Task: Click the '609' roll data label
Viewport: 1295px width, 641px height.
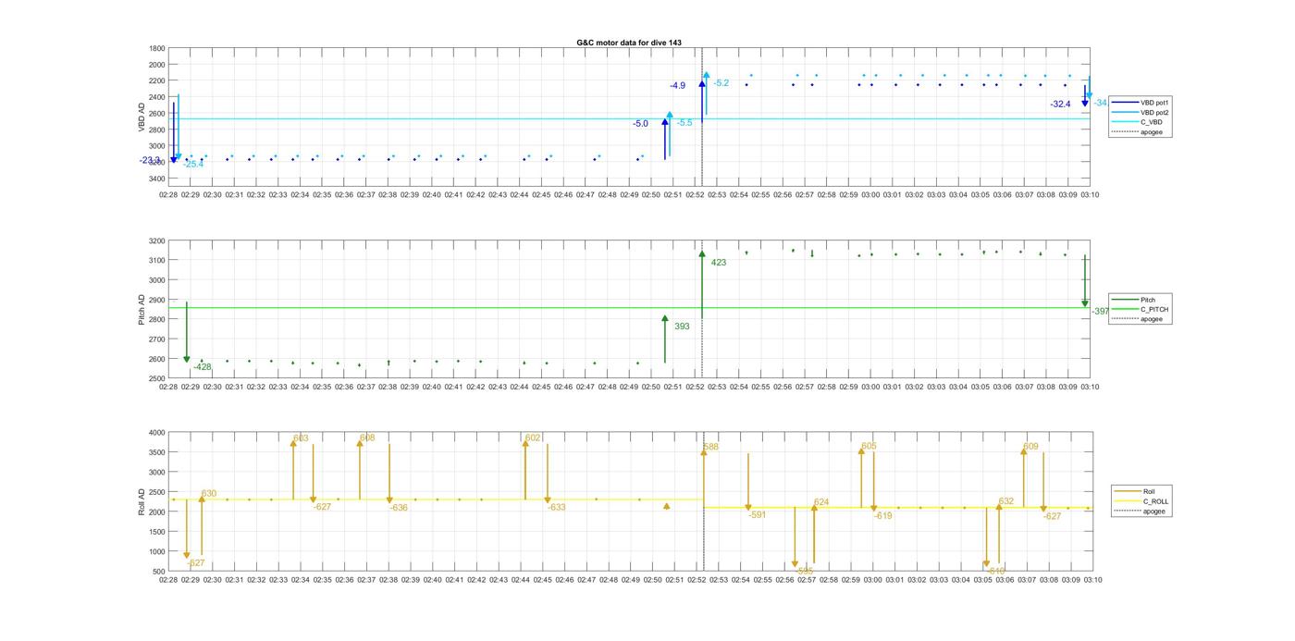Action: point(1030,449)
